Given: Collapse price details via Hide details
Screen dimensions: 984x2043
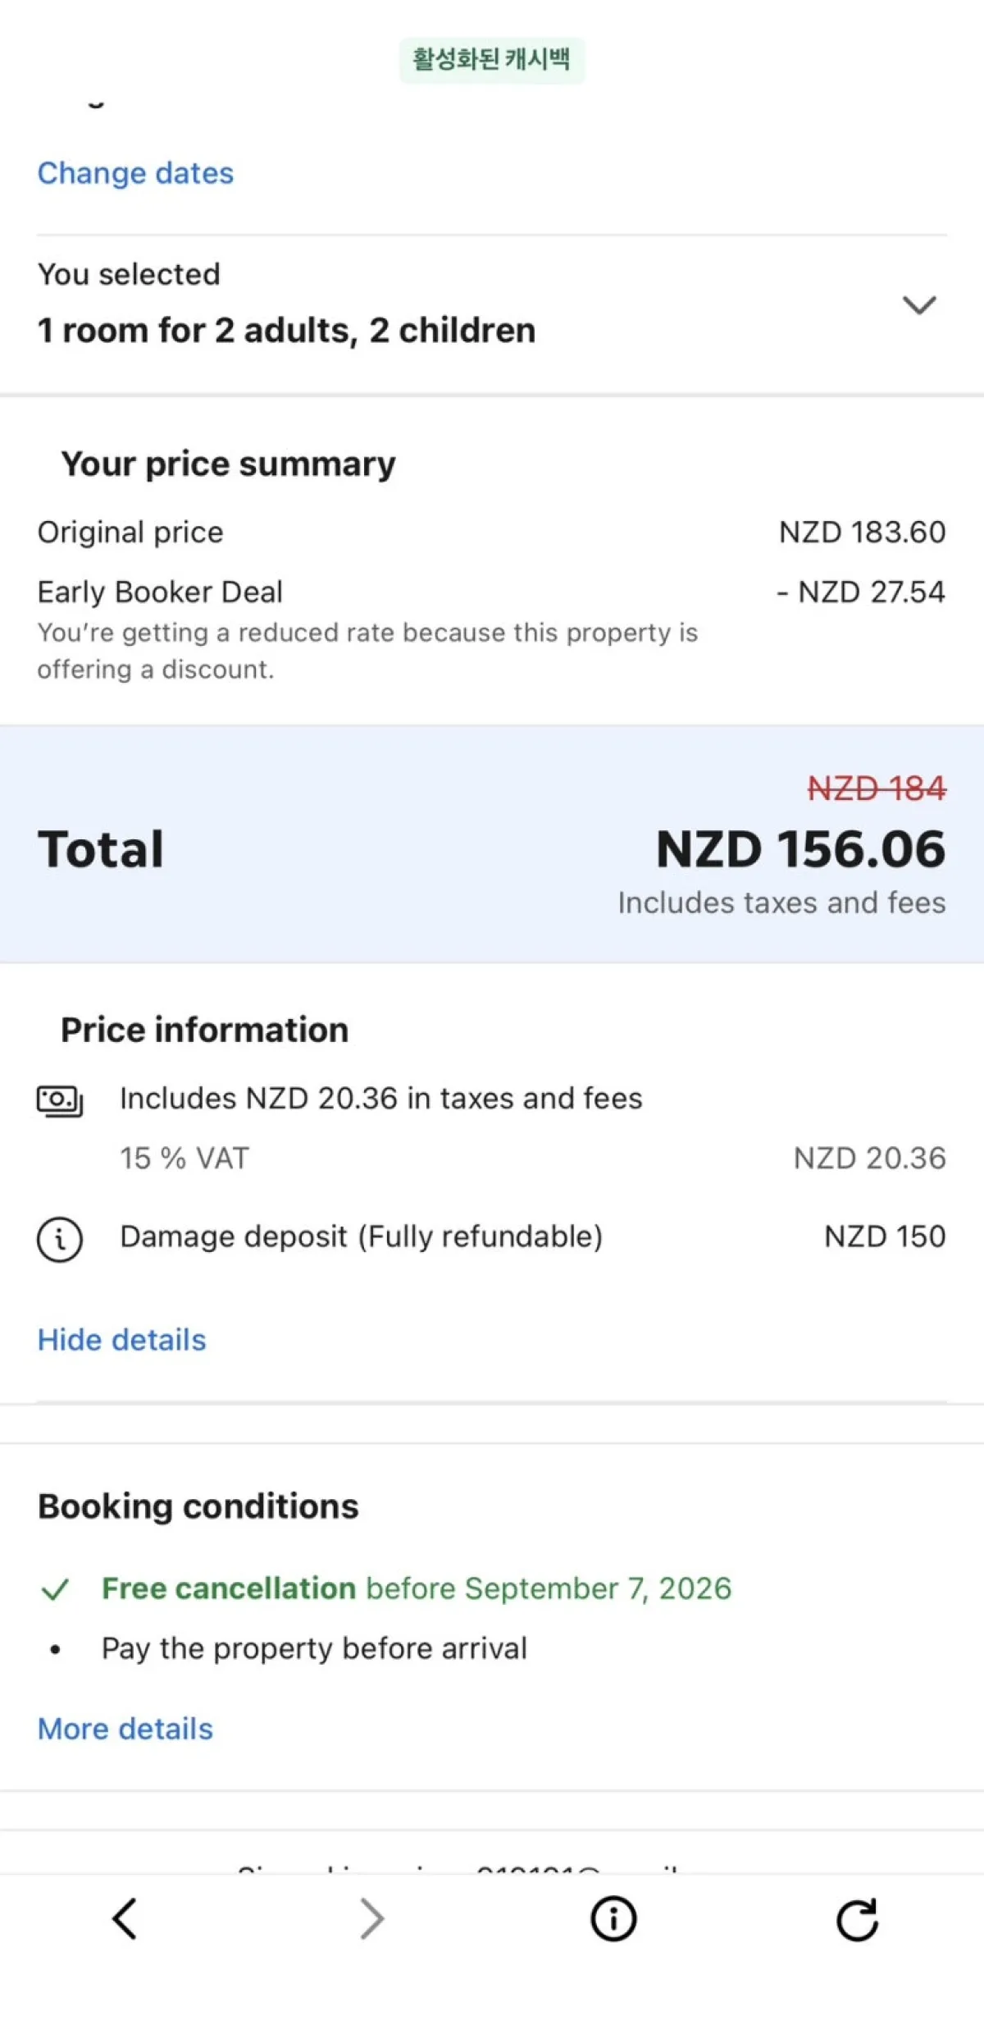Looking at the screenshot, I should point(121,1339).
